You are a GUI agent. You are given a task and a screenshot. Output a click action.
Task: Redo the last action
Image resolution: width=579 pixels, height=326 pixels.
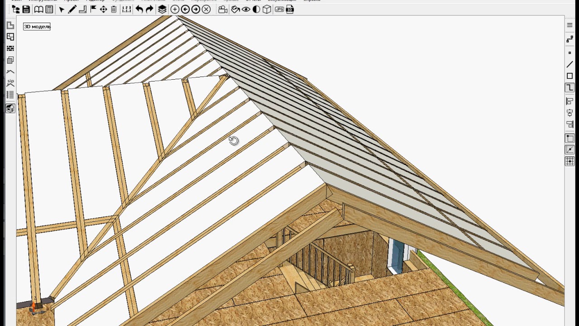(x=150, y=9)
